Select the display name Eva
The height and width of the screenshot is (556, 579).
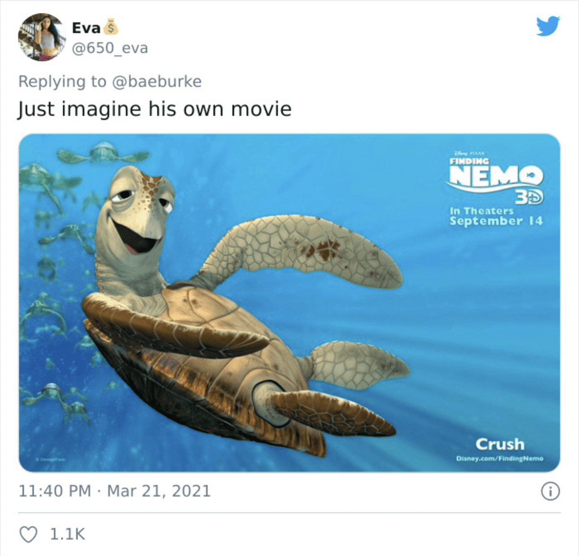click(x=86, y=28)
